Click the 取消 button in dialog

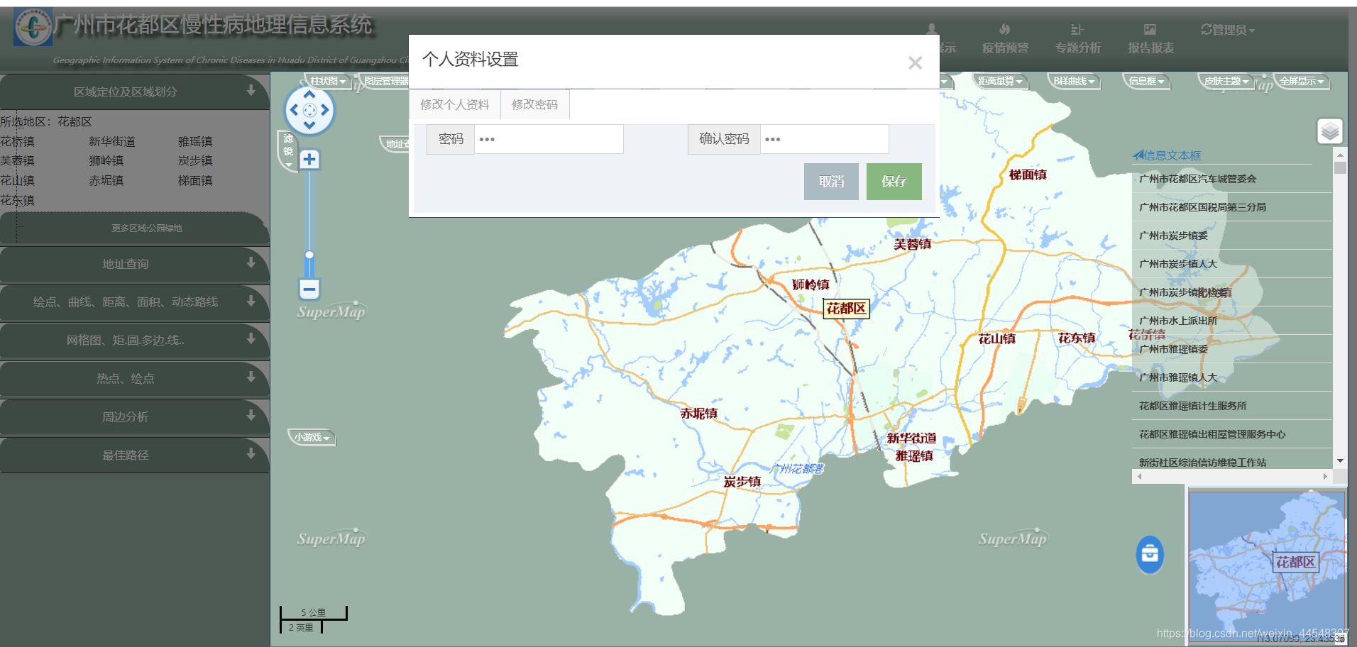pos(831,182)
